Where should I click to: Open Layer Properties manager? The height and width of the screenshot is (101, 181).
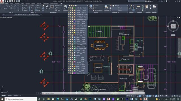tap(66, 8)
